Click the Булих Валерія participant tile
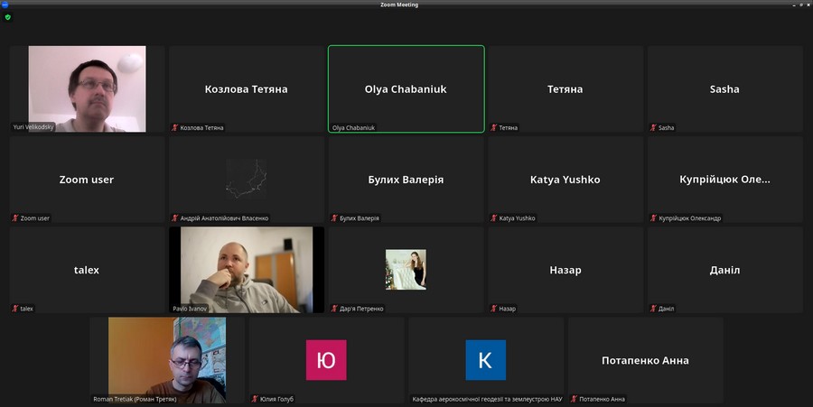This screenshot has width=813, height=407. coord(406,179)
